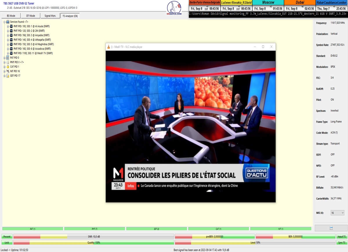Click the tv icon next to Medi1 TV service
Screen dimensions: 348x252
tap(11, 53)
